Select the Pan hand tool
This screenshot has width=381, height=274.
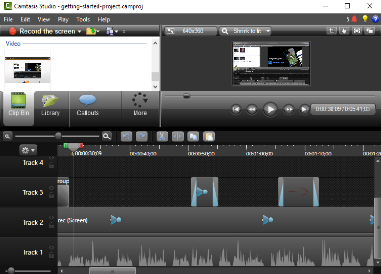click(344, 31)
